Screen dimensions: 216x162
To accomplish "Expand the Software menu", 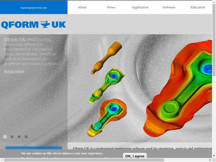I will coord(169,7).
